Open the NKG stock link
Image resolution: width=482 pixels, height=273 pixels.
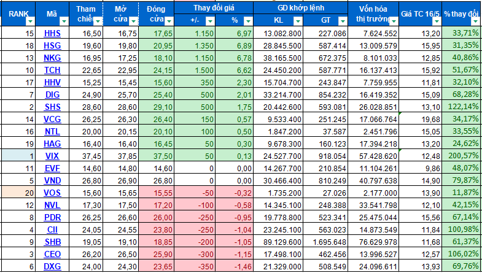coord(52,58)
